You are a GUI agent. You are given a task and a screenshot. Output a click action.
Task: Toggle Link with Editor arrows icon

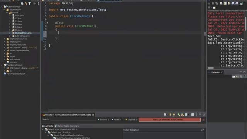pos(26,3)
